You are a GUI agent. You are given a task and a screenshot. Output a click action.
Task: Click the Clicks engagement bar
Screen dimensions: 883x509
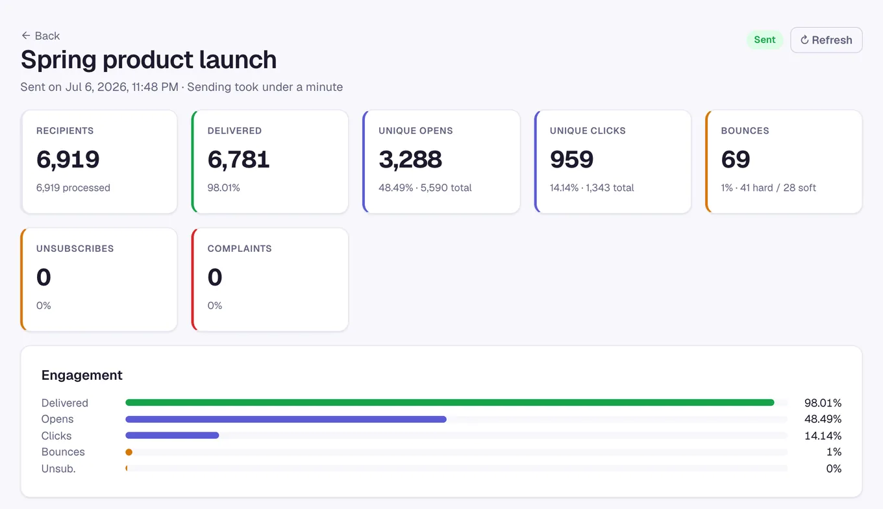(172, 436)
